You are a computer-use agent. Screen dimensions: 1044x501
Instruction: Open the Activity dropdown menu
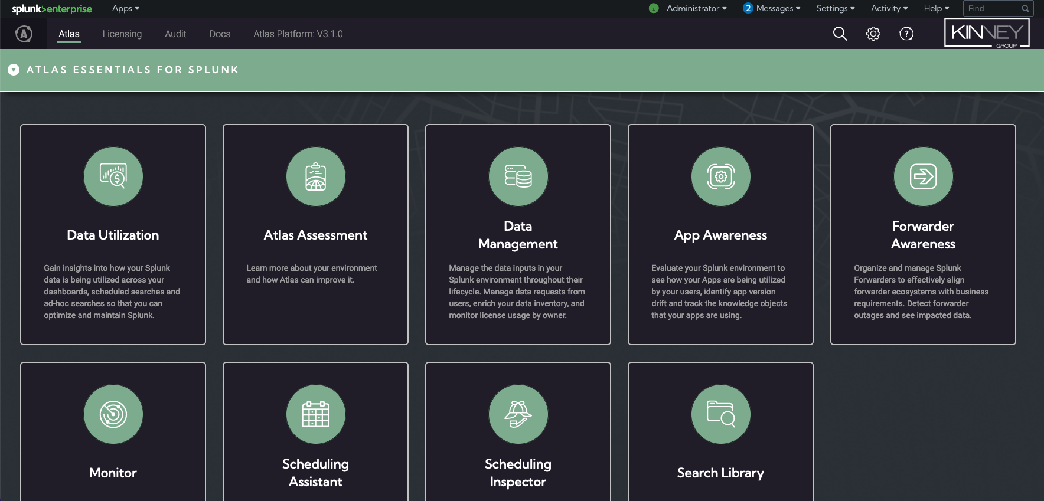click(889, 8)
